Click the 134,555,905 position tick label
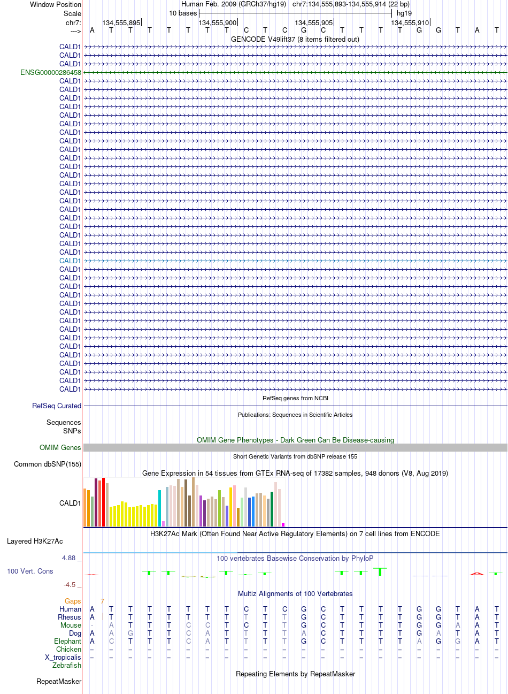 (x=314, y=22)
